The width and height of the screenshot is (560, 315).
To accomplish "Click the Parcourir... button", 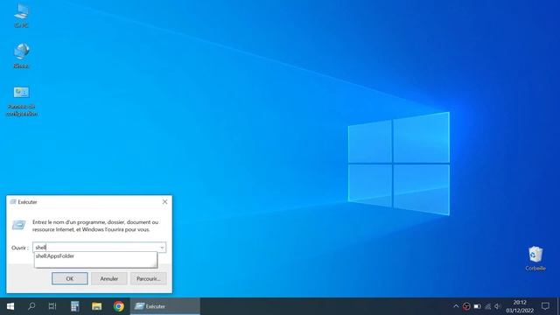I will [x=148, y=278].
